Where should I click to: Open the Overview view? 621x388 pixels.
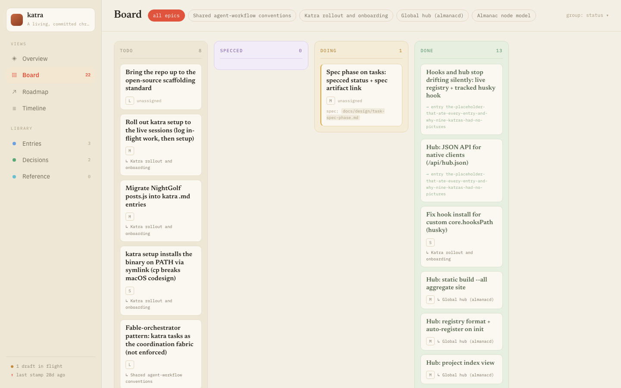coord(50,59)
